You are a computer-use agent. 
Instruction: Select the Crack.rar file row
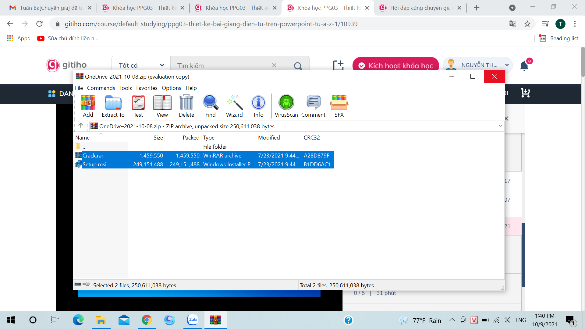click(x=204, y=156)
